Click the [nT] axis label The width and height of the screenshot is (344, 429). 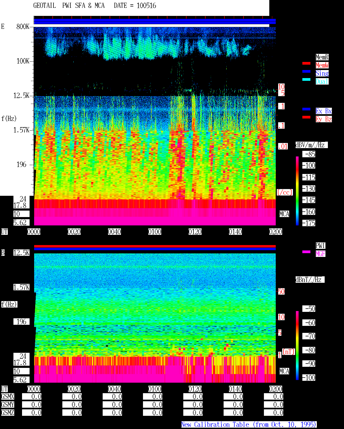[289, 352]
